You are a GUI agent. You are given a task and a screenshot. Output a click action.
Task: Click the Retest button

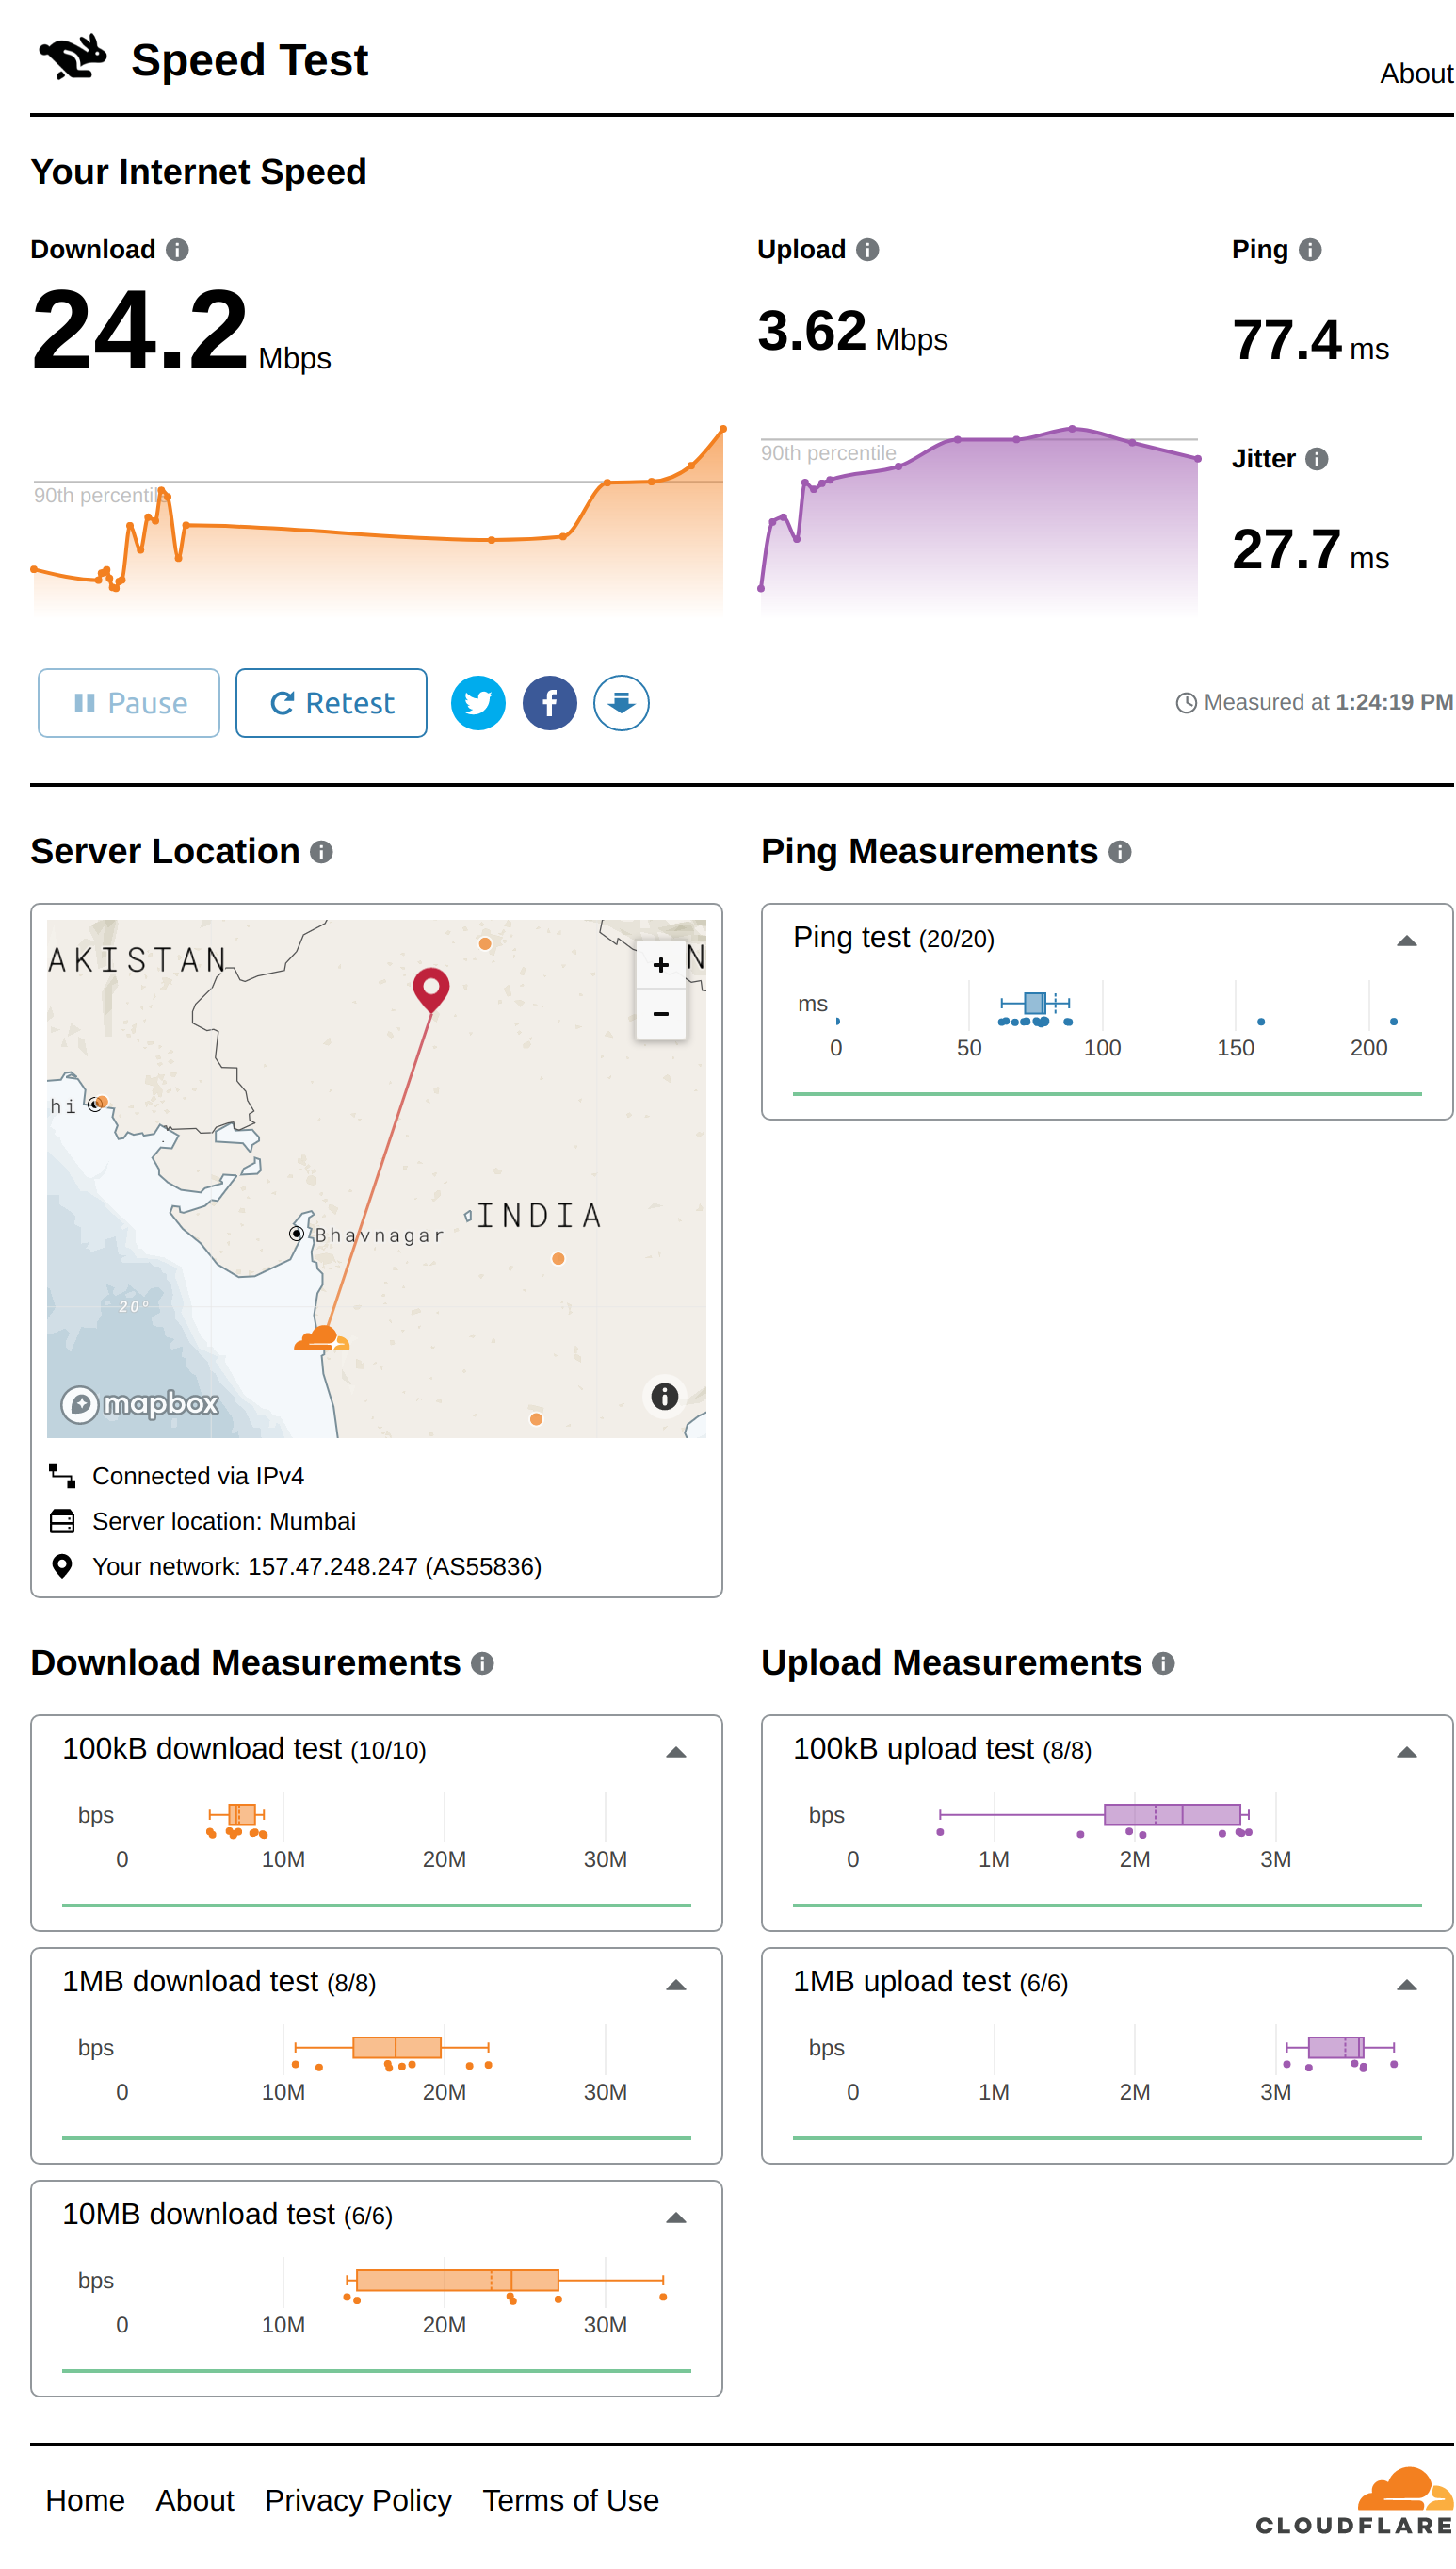[331, 703]
